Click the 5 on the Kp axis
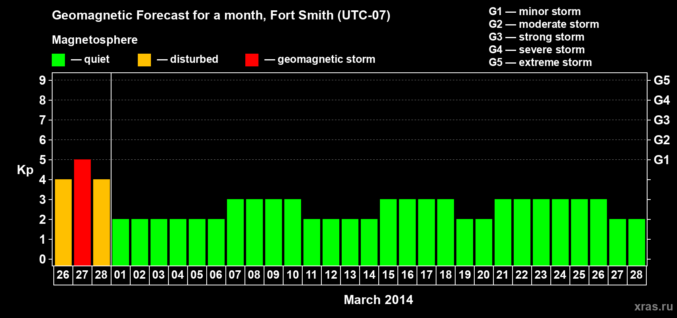This screenshot has width=677, height=318. click(x=43, y=160)
